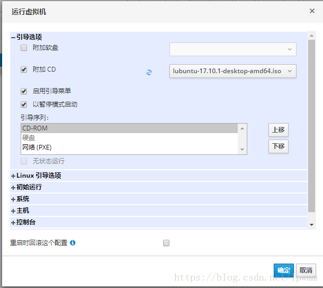323x288 pixels.
Task: Confirm with the 确定 button
Action: [284, 270]
